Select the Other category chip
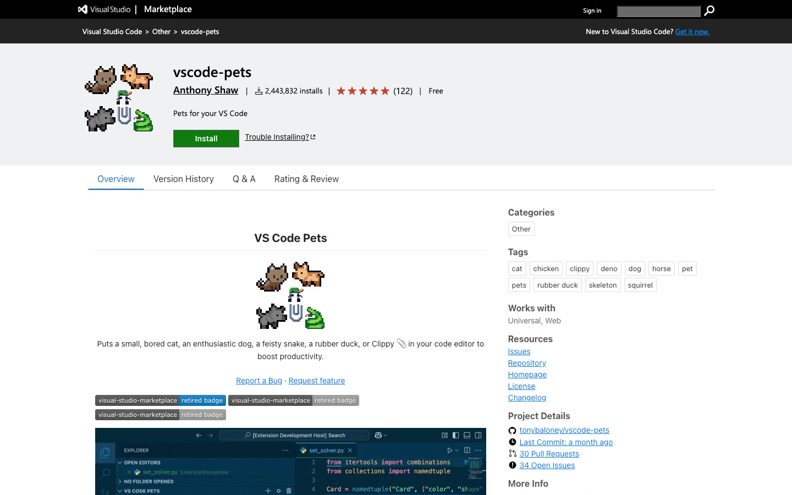Viewport: 792px width, 495px height. tap(521, 229)
